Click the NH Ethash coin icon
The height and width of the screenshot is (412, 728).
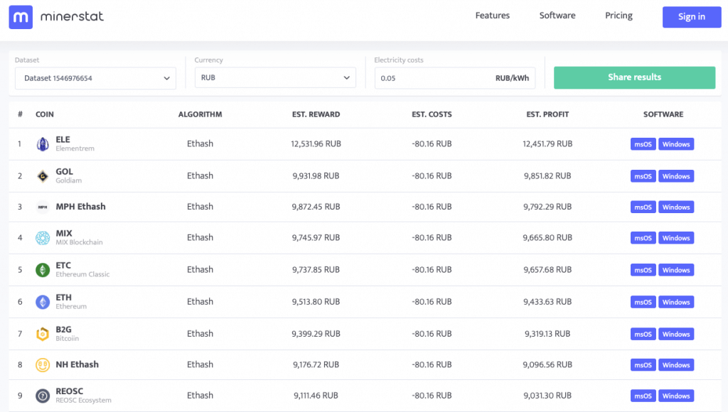pos(43,364)
